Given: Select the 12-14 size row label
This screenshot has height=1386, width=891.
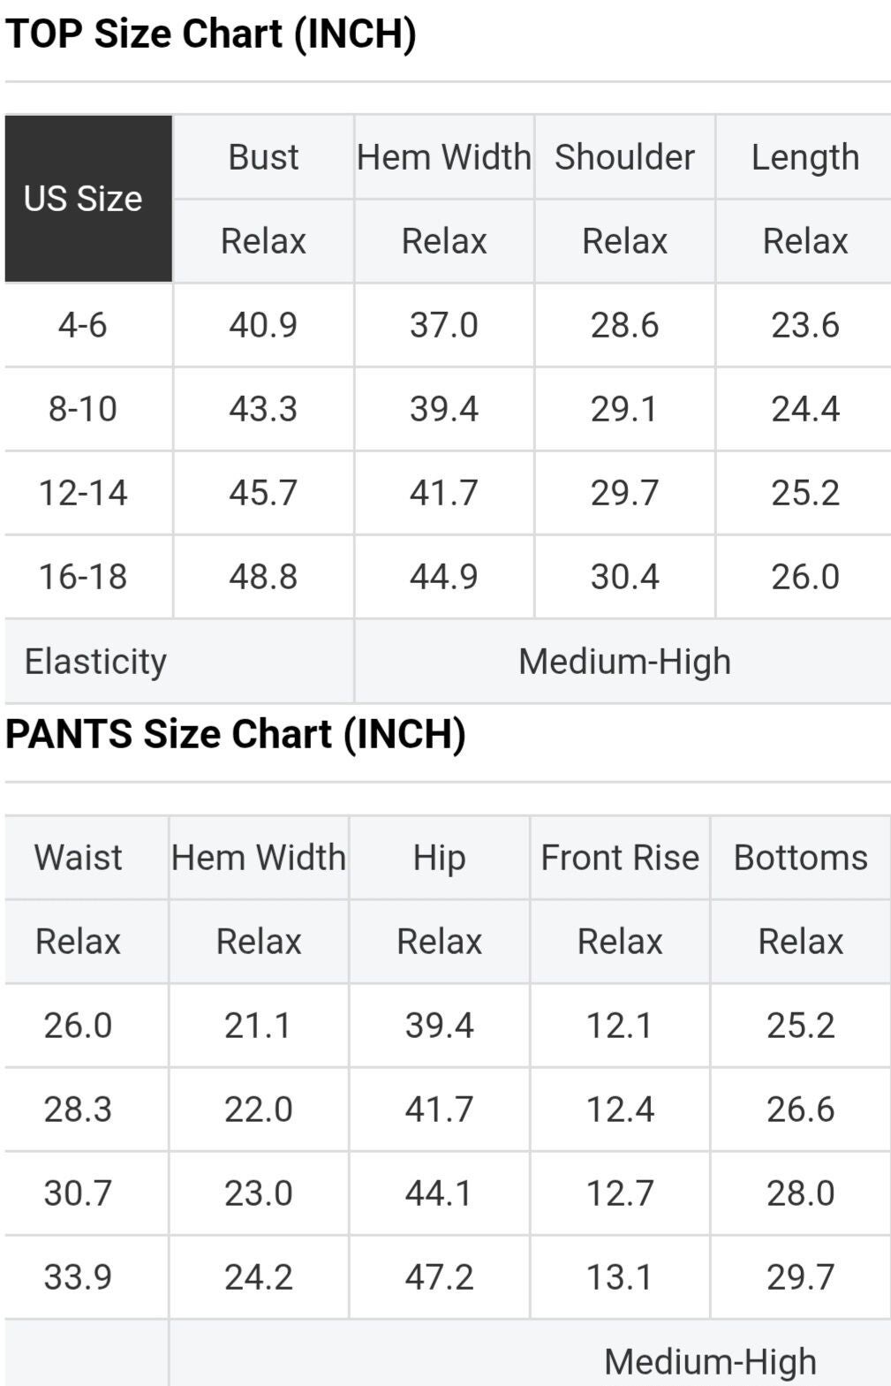Looking at the screenshot, I should coord(83,493).
